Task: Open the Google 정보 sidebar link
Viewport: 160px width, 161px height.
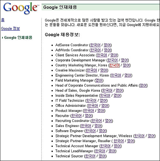Action: coord(10,29)
